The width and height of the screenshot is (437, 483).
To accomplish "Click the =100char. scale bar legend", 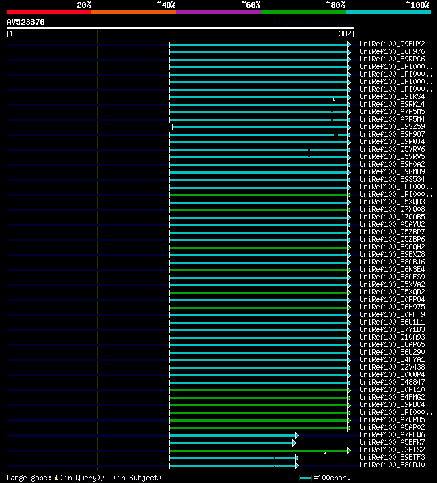I will 325,478.
